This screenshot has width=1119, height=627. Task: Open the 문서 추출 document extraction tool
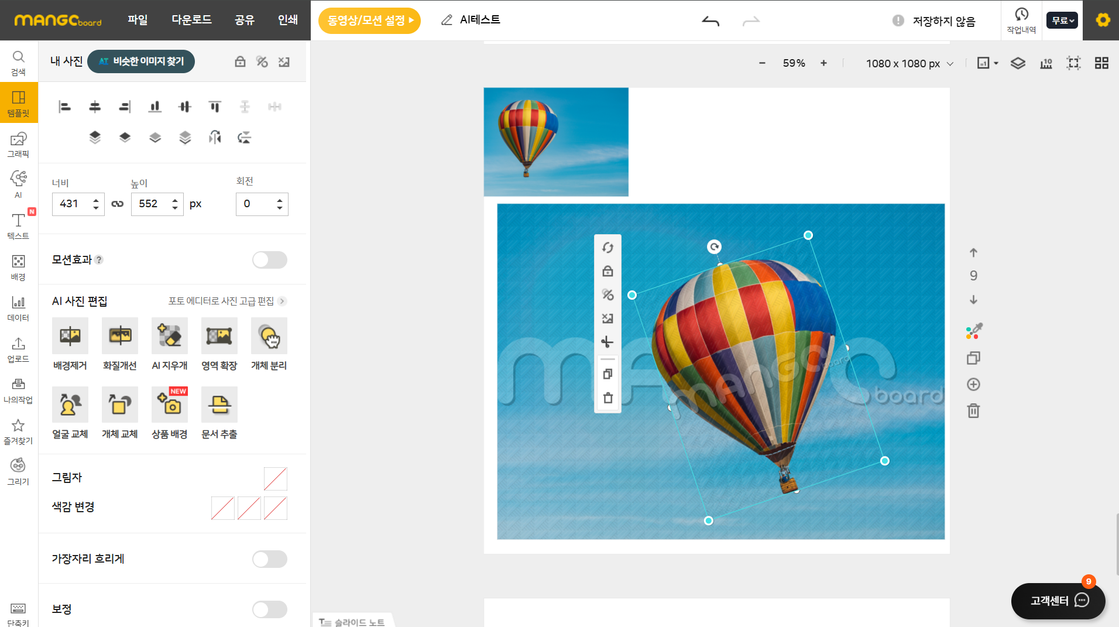[x=219, y=413]
